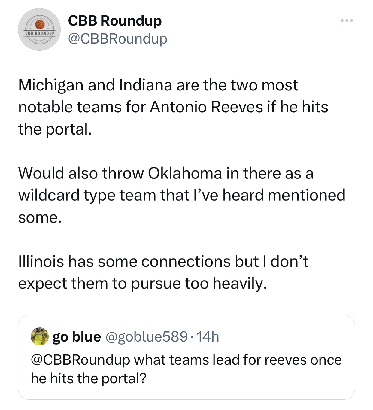The image size is (373, 410).
Task: Click the word Illinois in the tweet
Action: pos(41,261)
